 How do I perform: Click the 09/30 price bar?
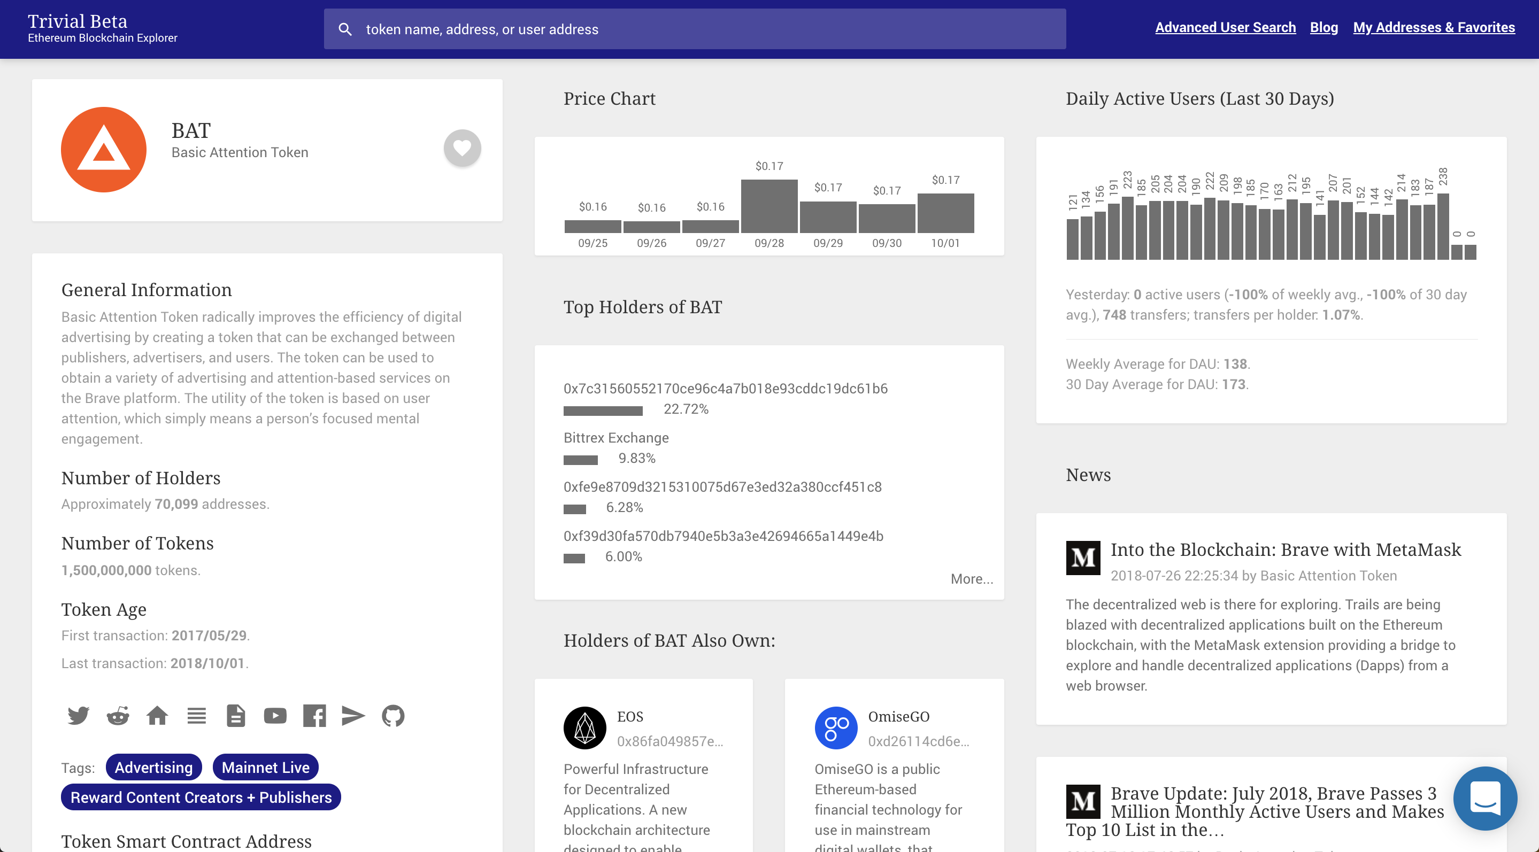coord(887,218)
